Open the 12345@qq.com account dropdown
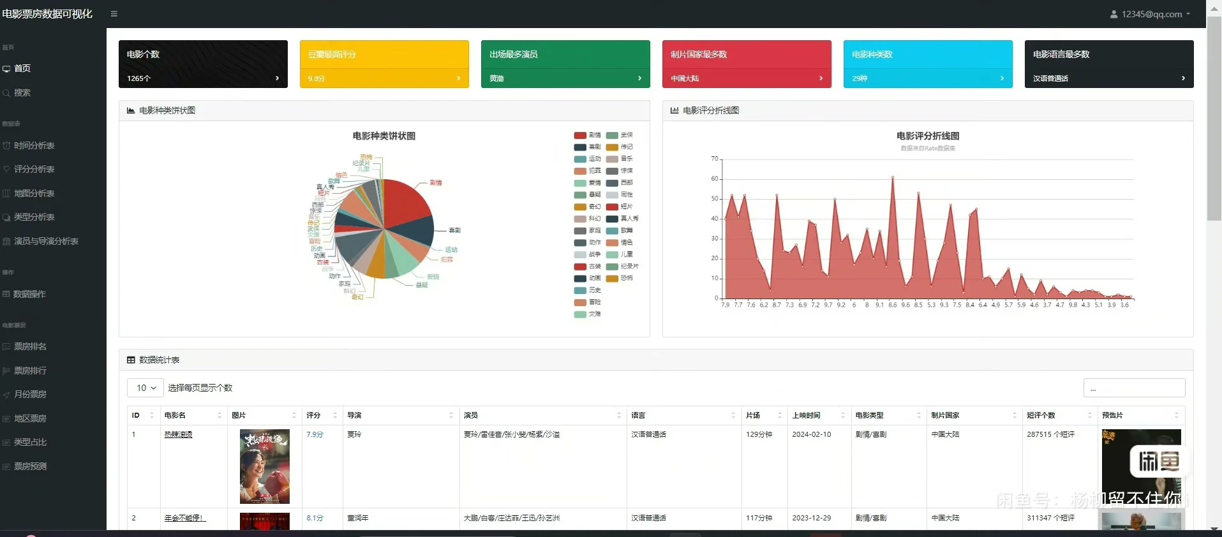1222x537 pixels. [x=1151, y=14]
